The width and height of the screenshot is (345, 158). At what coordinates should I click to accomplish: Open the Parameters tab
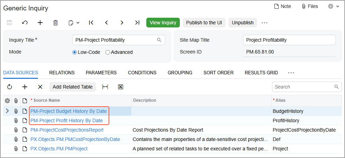[x=101, y=73]
